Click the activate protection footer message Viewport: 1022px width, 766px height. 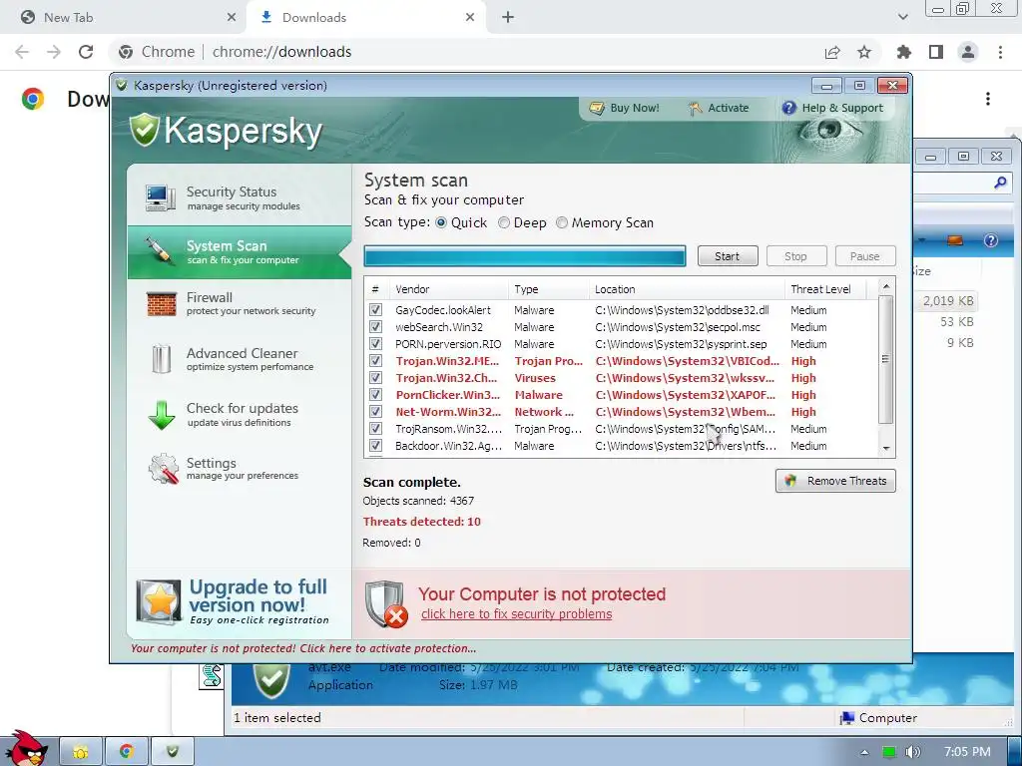click(x=303, y=648)
